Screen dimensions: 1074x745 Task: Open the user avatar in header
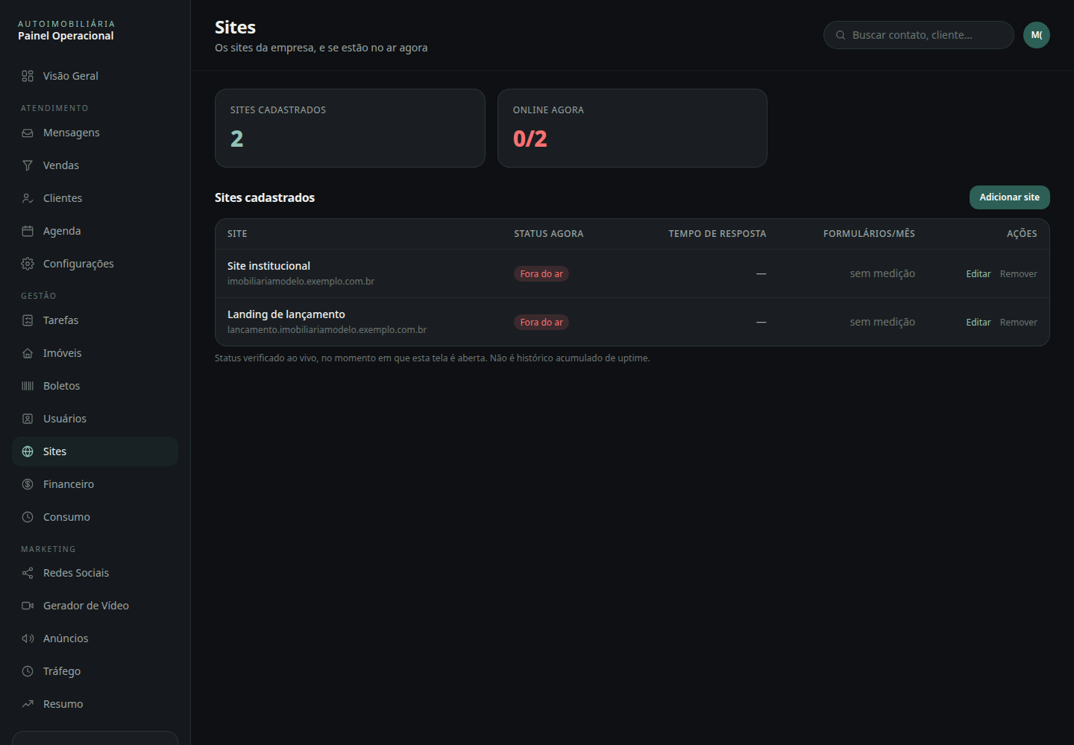point(1037,35)
